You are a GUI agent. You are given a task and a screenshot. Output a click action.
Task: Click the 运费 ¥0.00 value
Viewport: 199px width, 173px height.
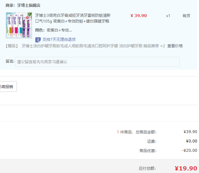coord(192,141)
